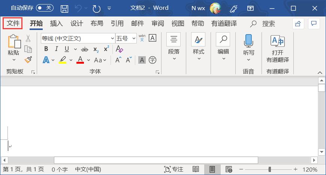This screenshot has height=175, width=326.
Task: Click the phonetic guide wén icon
Action: point(142,38)
